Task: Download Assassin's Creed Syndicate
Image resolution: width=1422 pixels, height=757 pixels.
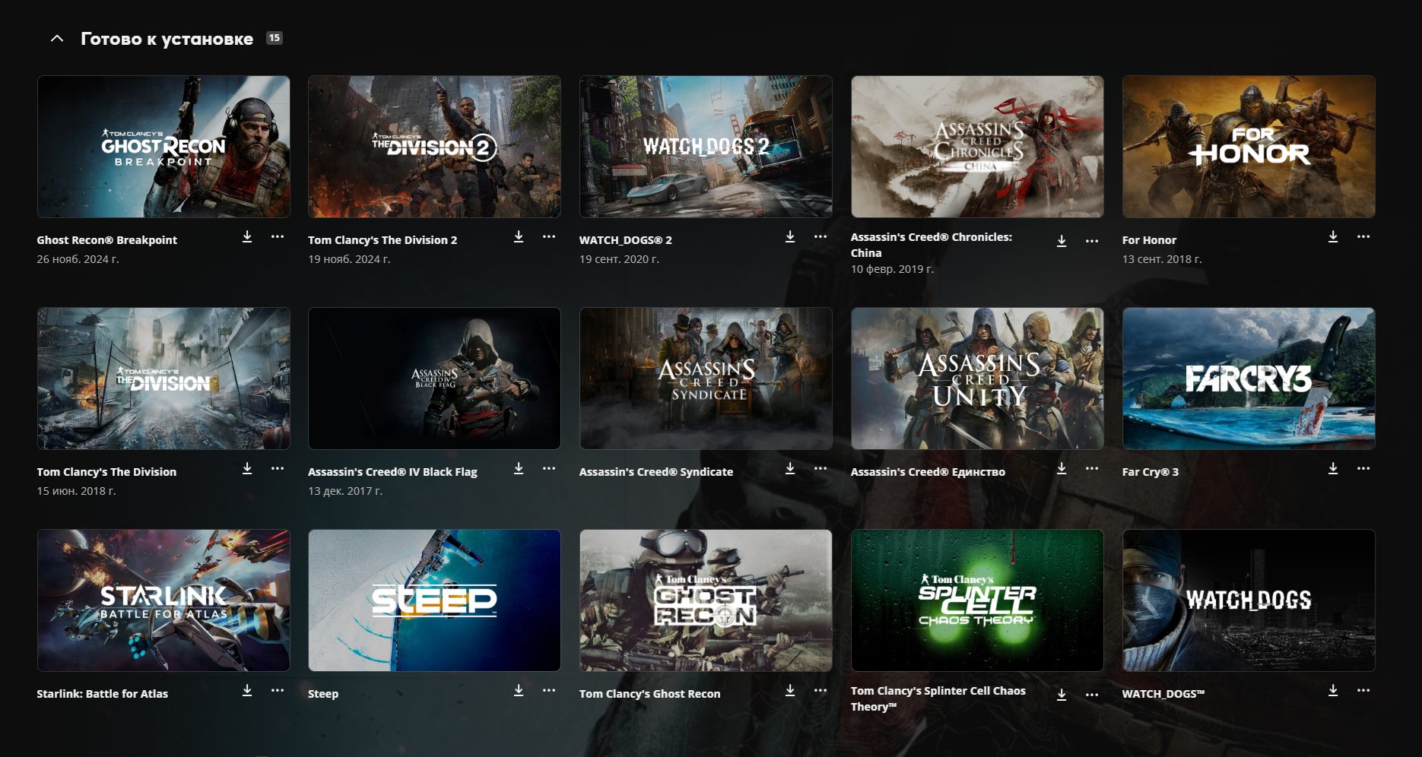Action: 790,469
